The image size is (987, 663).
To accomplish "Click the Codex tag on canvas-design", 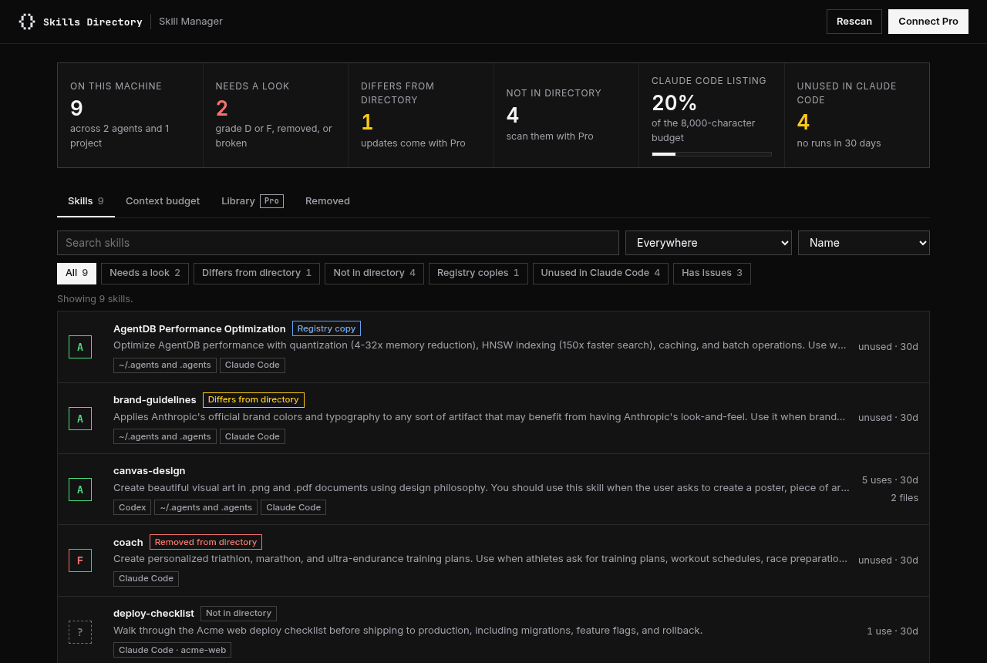I will tap(133, 507).
